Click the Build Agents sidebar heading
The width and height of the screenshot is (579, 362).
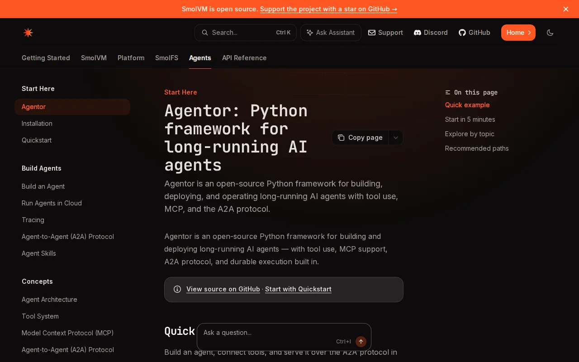[42, 168]
